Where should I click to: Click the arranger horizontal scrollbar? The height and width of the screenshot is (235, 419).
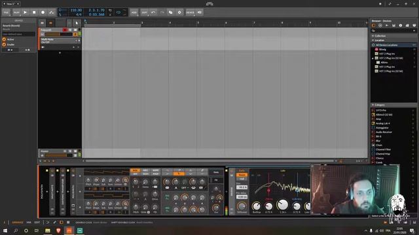(209, 161)
